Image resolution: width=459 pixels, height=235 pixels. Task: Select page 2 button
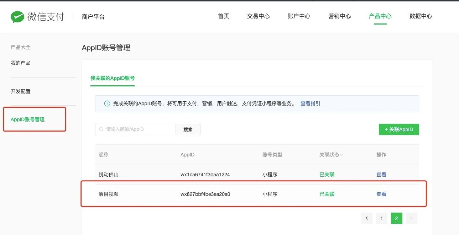397,218
